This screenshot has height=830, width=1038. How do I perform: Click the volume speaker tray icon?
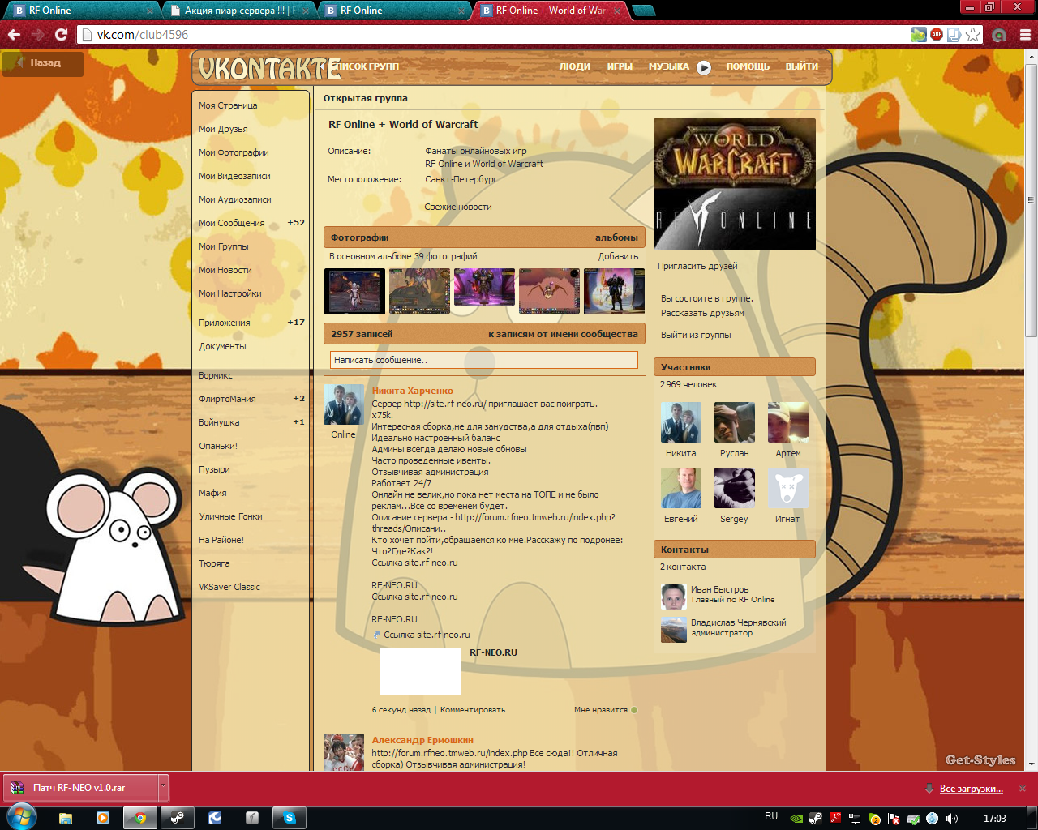(951, 819)
